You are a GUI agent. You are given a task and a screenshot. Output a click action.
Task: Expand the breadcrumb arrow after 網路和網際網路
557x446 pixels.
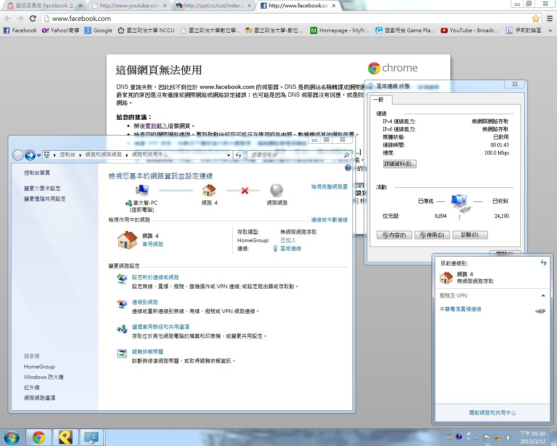[127, 155]
